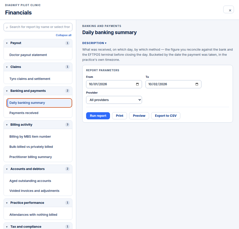Click the search magnifier icon
This screenshot has width=239, height=229.
tap(7, 27)
